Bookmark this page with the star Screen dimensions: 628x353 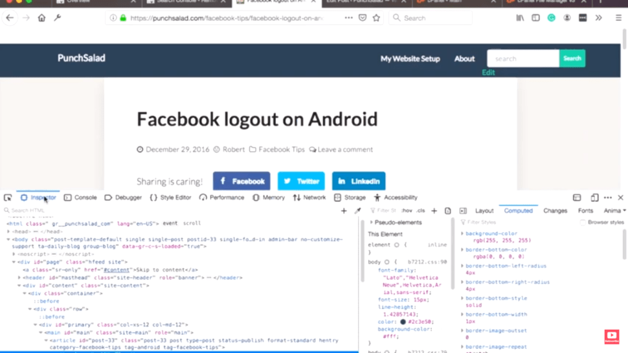(376, 18)
